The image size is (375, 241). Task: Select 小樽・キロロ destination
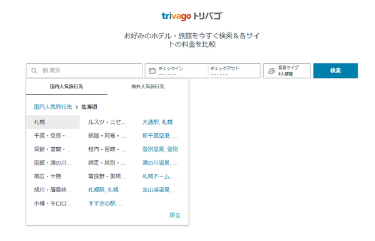[53, 204]
